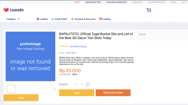Select the small product thumbnail below the image
The height and width of the screenshot is (105, 188).
pyautogui.click(x=11, y=89)
